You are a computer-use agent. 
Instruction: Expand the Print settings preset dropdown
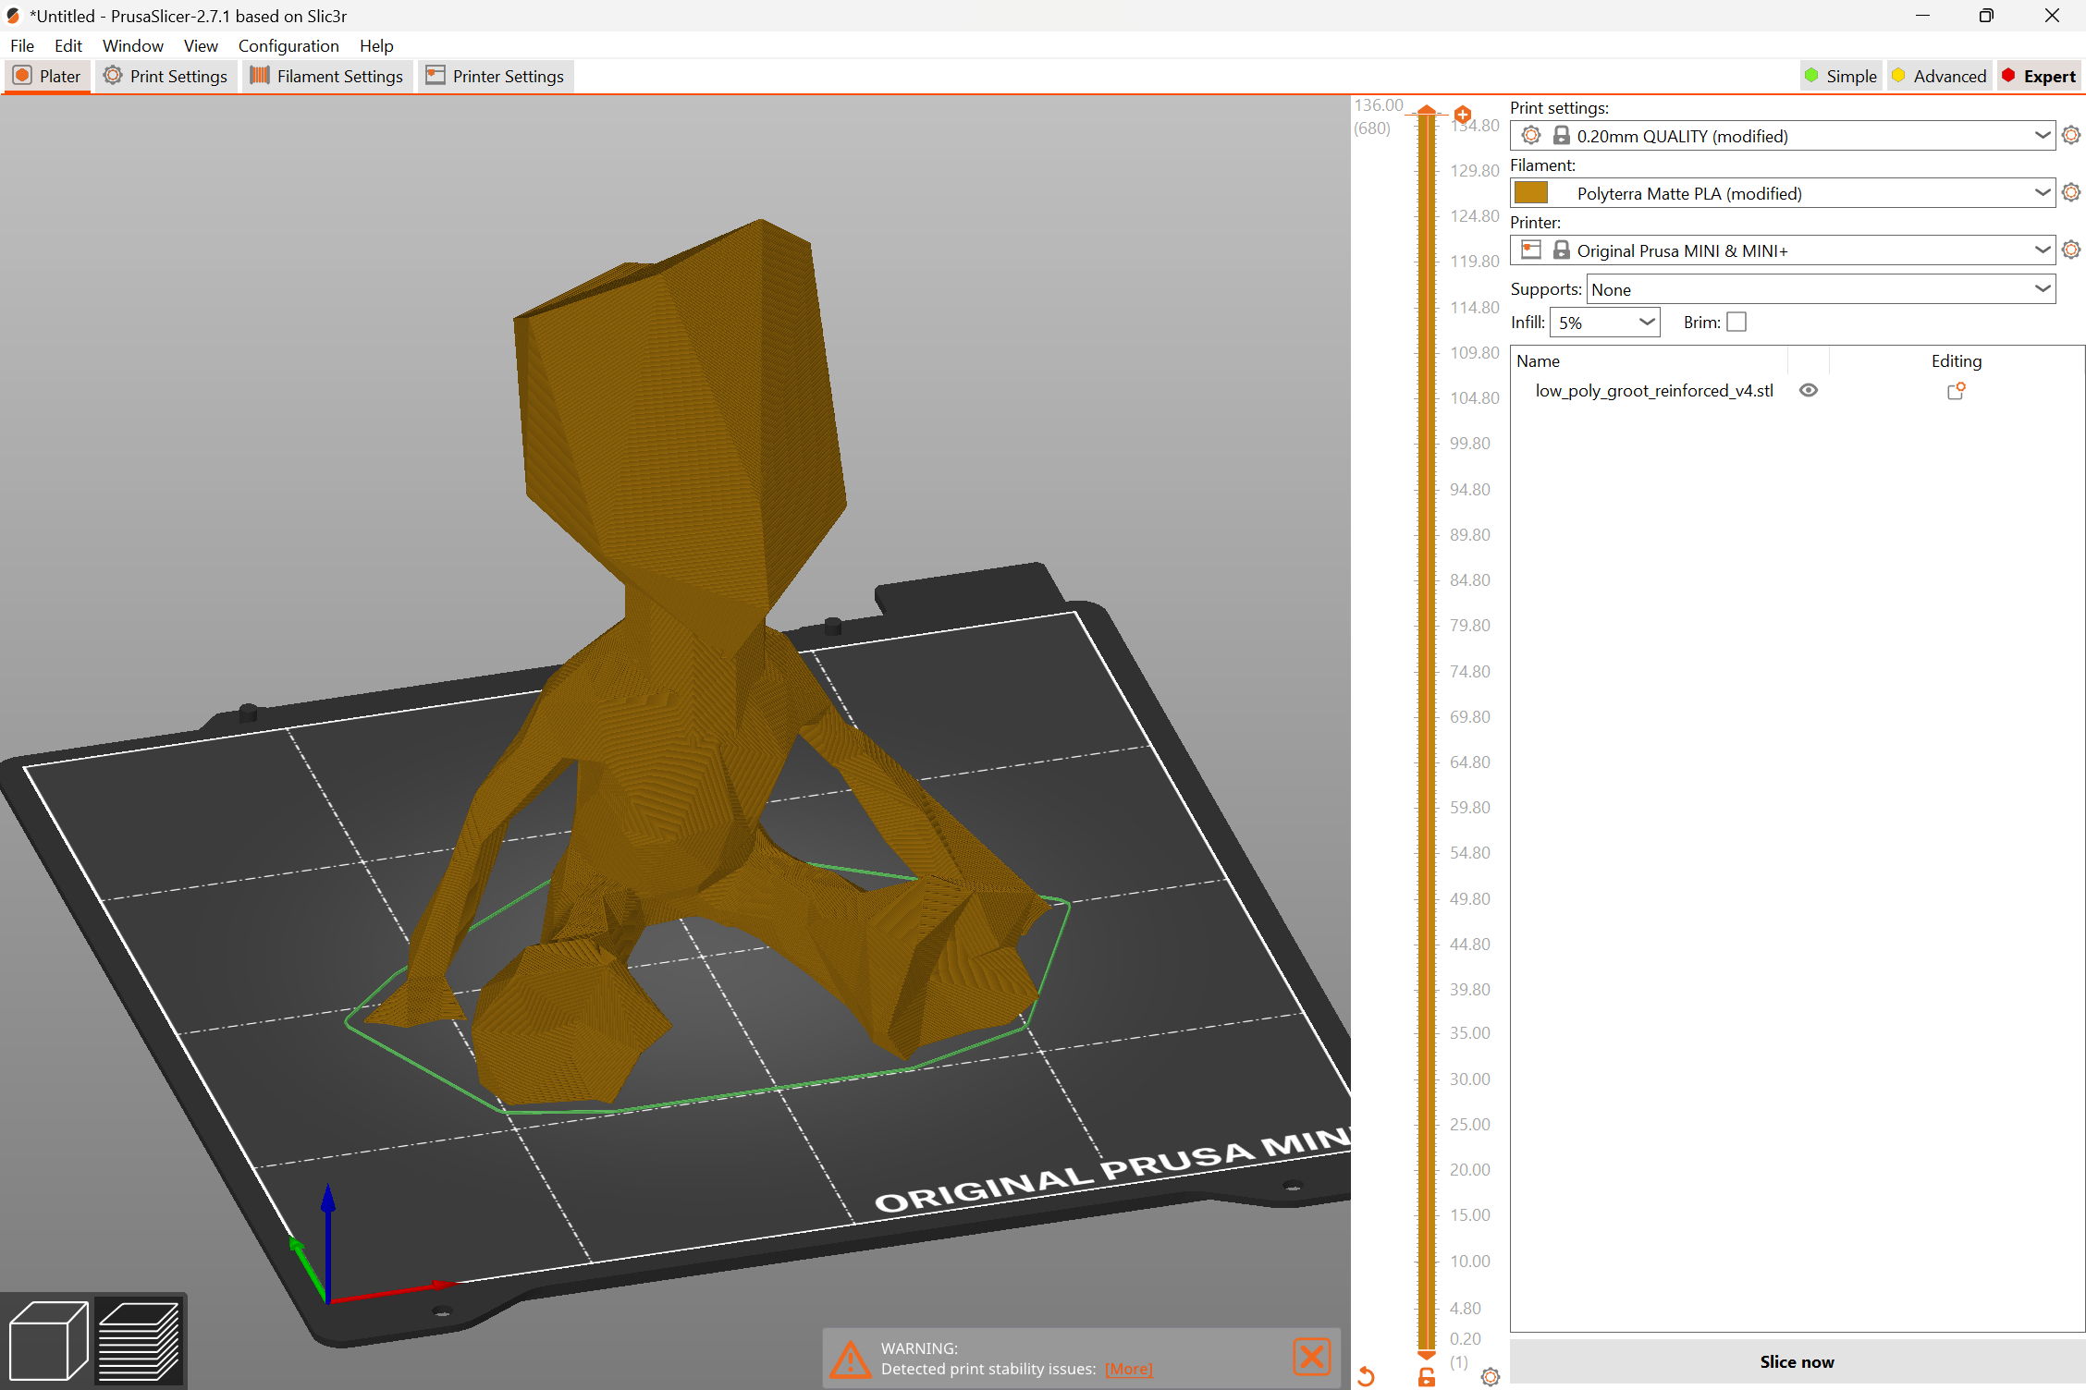point(2043,136)
